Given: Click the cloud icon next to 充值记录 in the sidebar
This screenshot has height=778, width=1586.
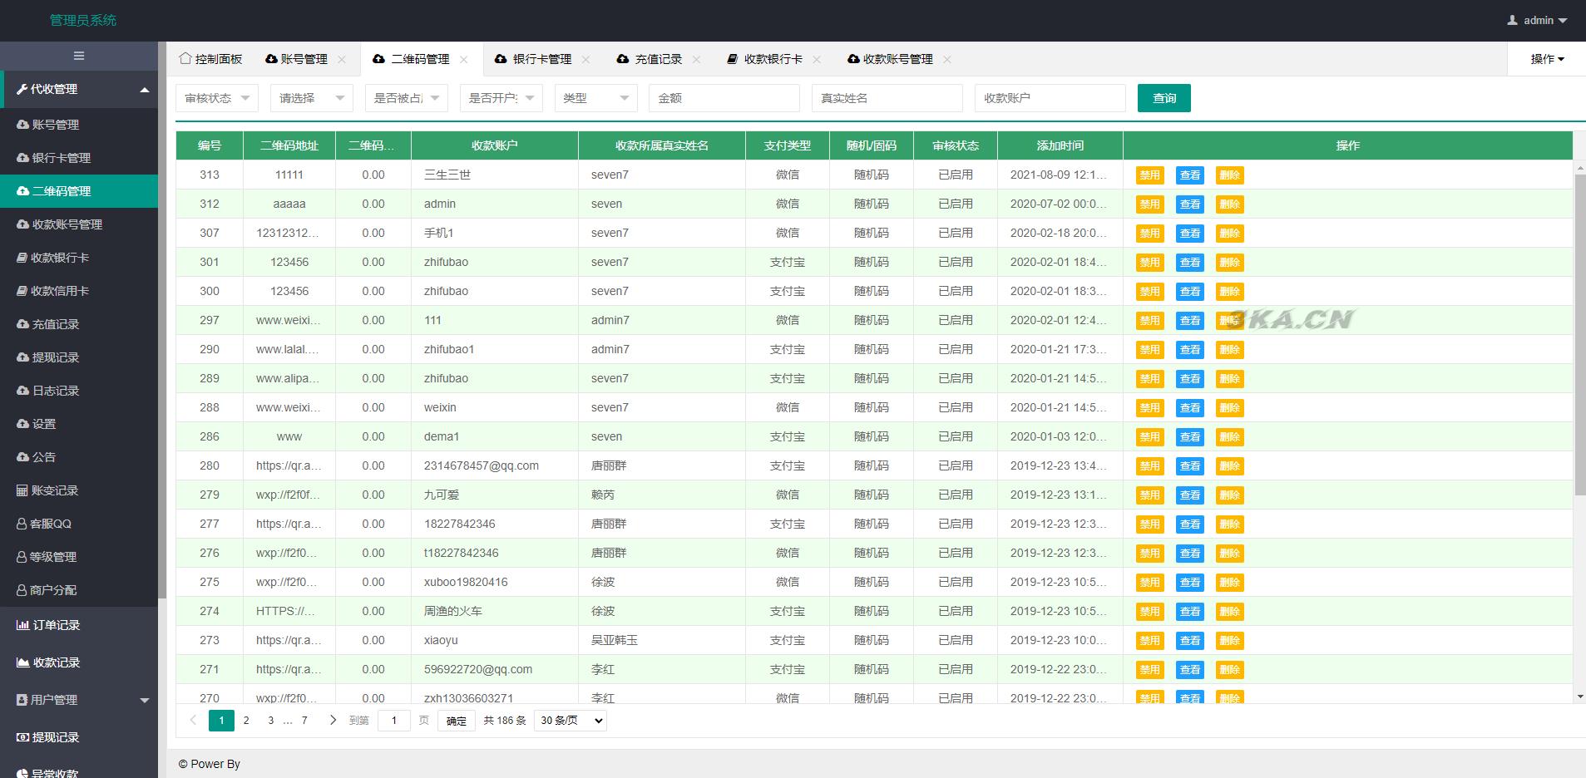Looking at the screenshot, I should click(23, 324).
